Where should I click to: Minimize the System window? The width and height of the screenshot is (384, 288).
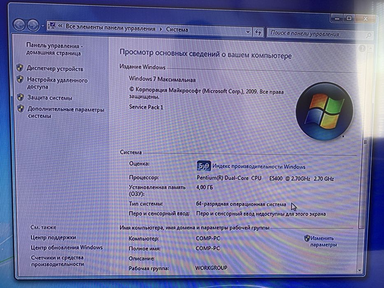[x=337, y=18]
